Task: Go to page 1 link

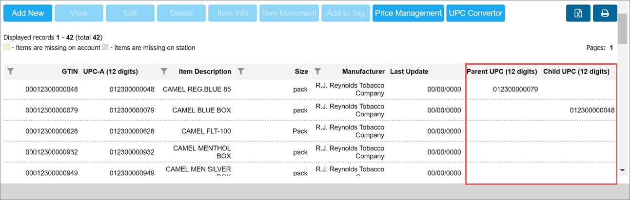Action: pyautogui.click(x=611, y=48)
